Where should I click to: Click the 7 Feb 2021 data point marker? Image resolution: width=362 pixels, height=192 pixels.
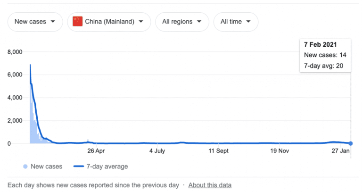(351, 143)
